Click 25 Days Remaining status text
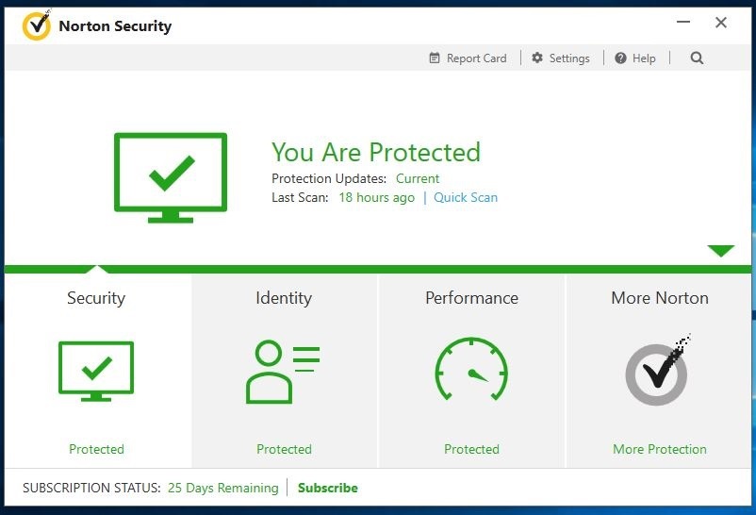The image size is (756, 515). click(x=223, y=488)
